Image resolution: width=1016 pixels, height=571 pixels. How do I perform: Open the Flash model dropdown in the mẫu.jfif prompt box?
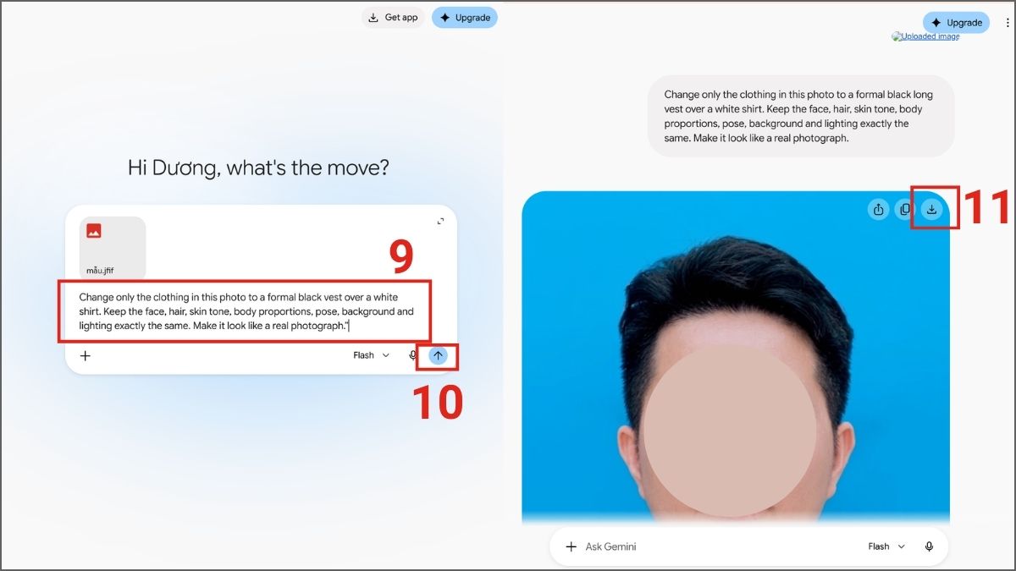pyautogui.click(x=372, y=355)
